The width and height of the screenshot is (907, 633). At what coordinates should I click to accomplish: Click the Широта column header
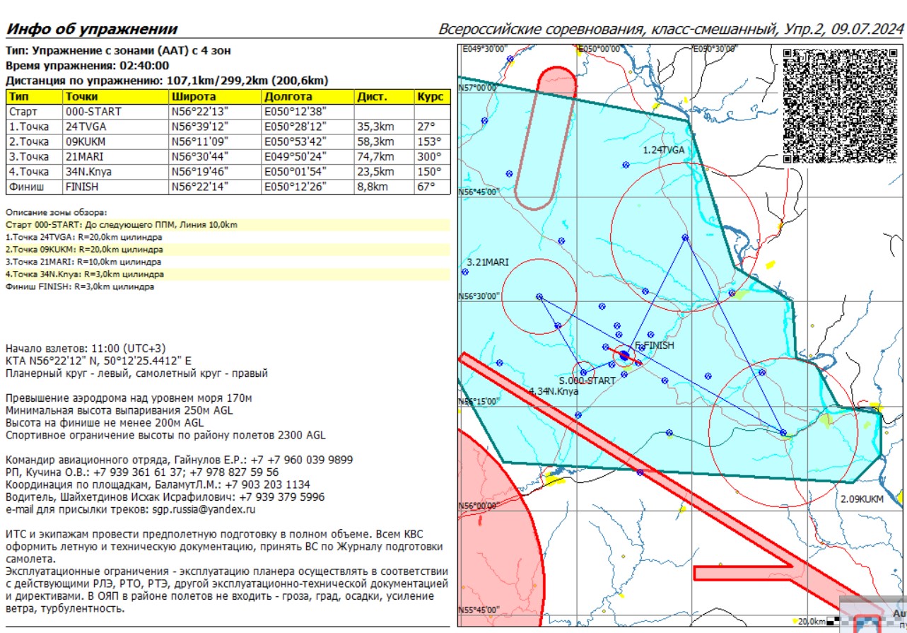(193, 97)
